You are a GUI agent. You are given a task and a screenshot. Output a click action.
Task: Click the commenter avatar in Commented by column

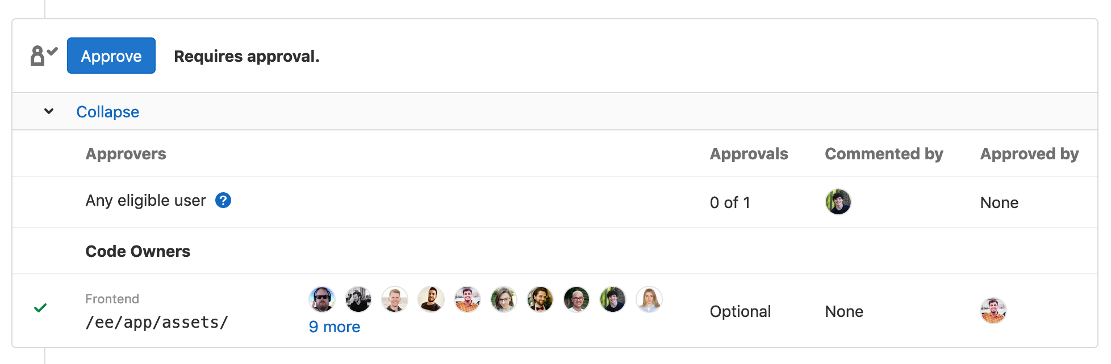pyautogui.click(x=838, y=202)
